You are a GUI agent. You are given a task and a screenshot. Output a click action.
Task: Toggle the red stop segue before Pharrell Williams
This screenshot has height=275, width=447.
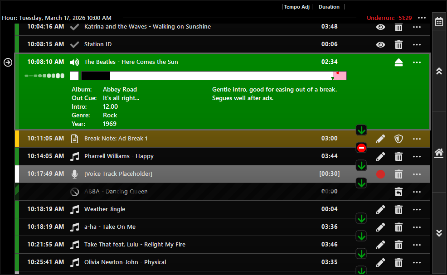[361, 148]
